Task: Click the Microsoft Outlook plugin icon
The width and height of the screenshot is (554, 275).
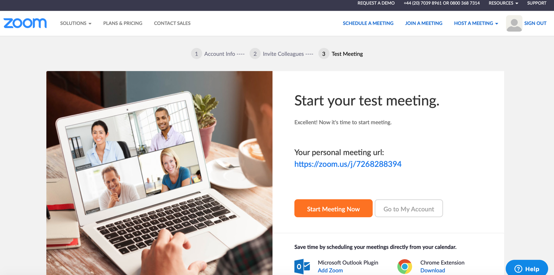Action: pos(302,266)
